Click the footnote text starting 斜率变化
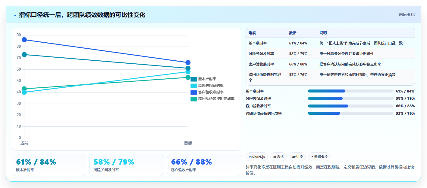This screenshot has width=427, height=188. pyautogui.click(x=330, y=170)
